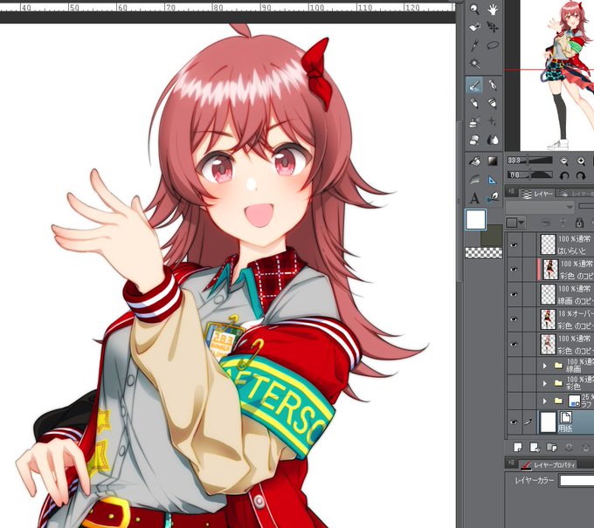Select the Fill bucket tool
This screenshot has height=528, width=594.
(x=474, y=161)
